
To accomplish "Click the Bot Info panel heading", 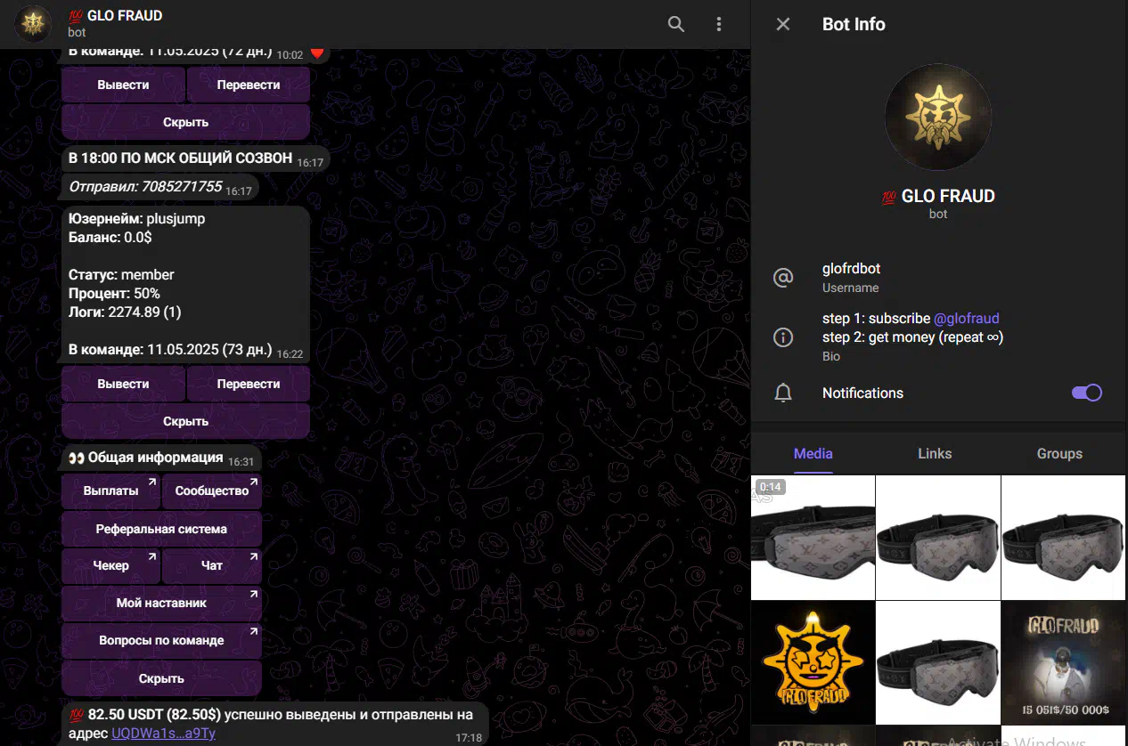I will 854,24.
